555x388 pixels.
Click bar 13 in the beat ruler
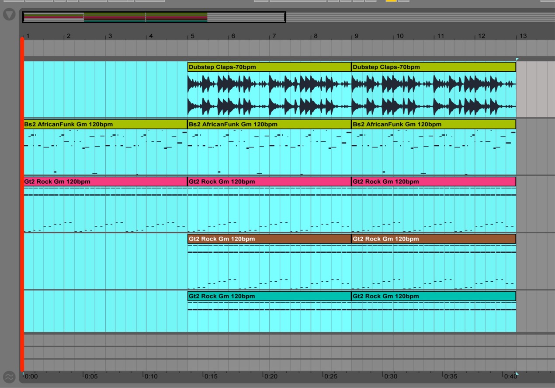(523, 36)
